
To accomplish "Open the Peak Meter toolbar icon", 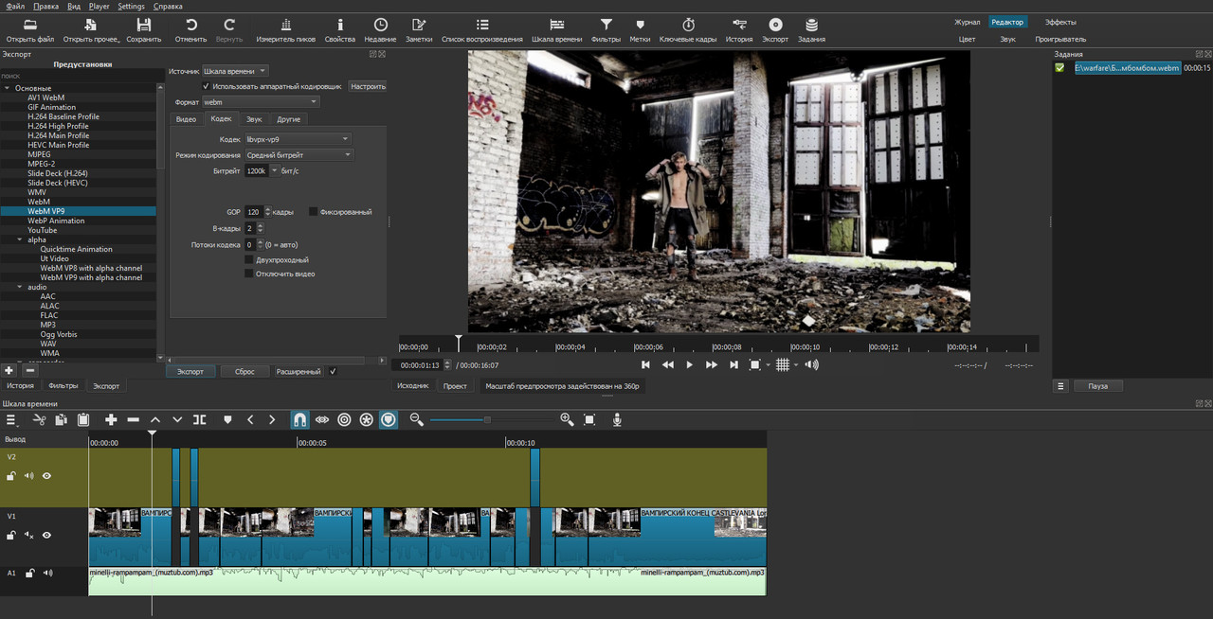I will point(286,25).
